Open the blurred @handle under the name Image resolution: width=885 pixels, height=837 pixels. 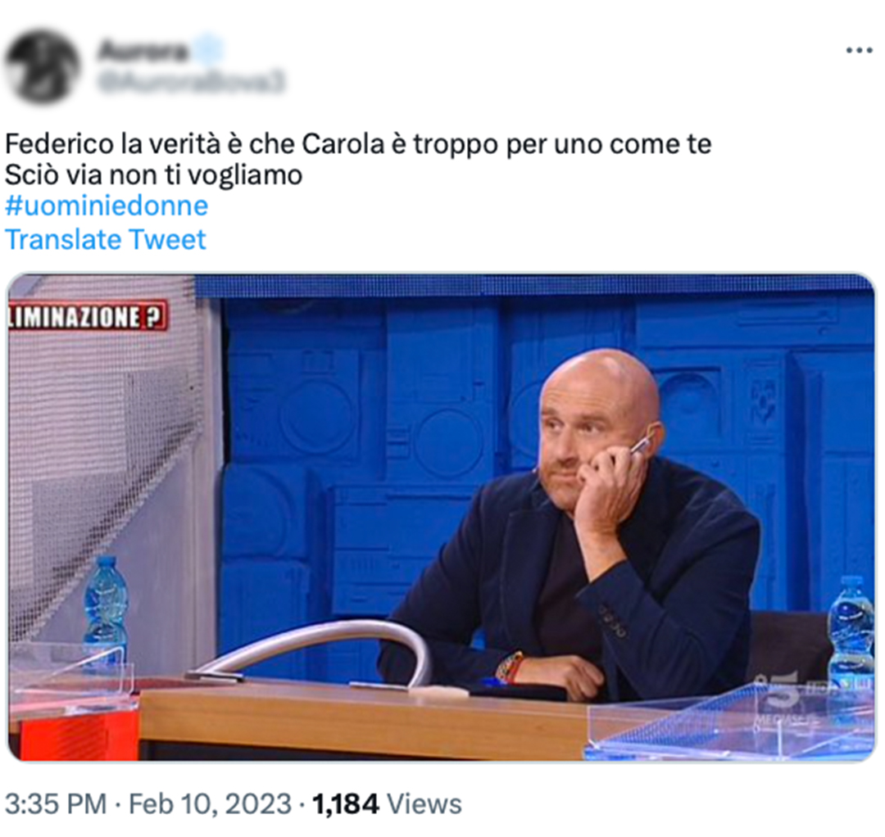point(192,82)
